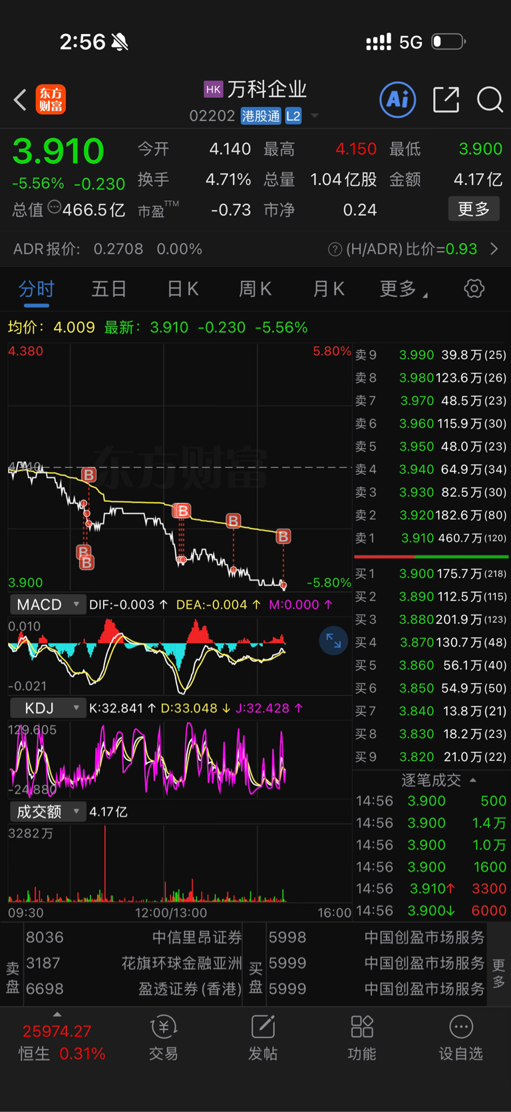Switch to the 分时 tab
This screenshot has height=1112, width=511.
pyautogui.click(x=37, y=289)
